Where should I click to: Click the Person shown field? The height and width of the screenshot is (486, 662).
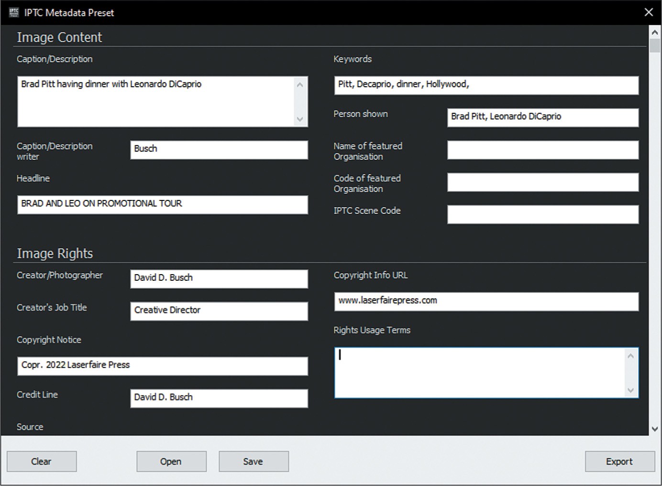point(543,118)
